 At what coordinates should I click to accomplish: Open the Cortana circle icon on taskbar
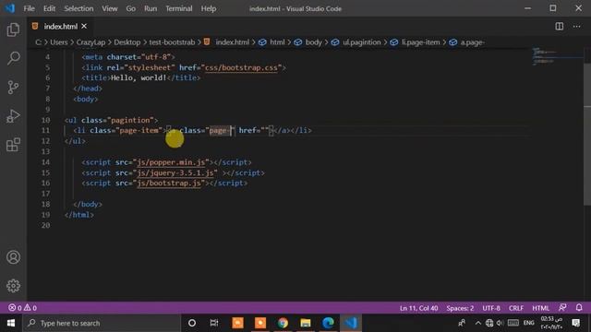point(192,323)
